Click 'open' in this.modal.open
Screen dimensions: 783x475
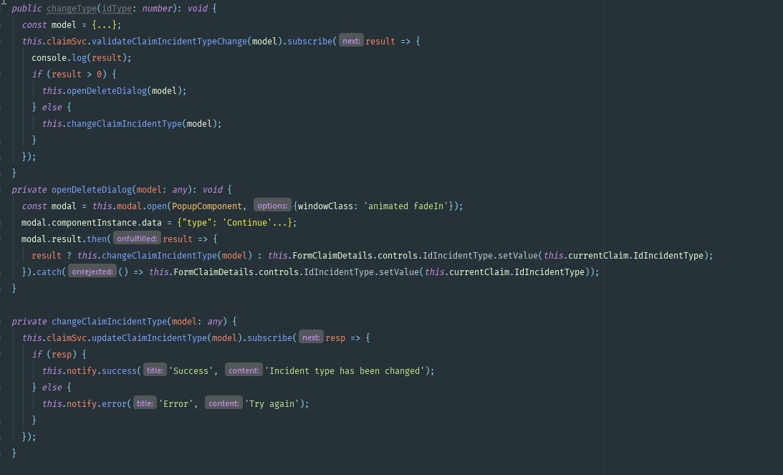pos(157,206)
